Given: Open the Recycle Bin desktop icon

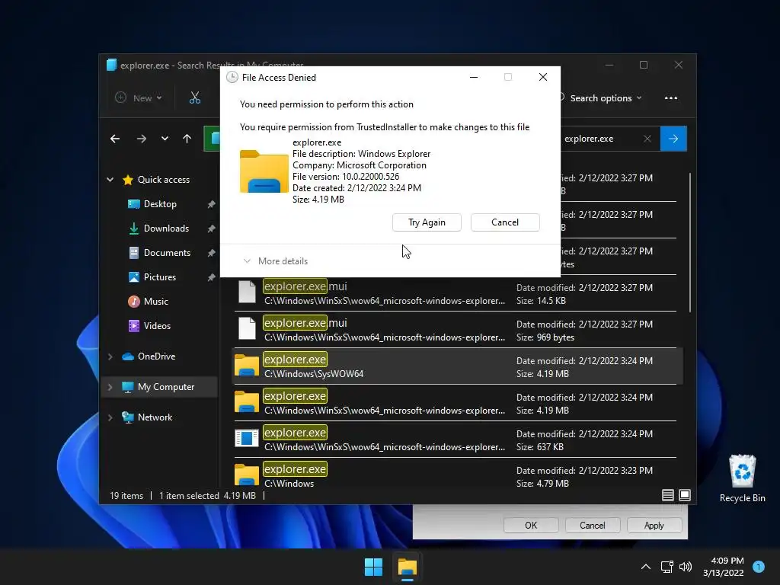Looking at the screenshot, I should [x=742, y=478].
